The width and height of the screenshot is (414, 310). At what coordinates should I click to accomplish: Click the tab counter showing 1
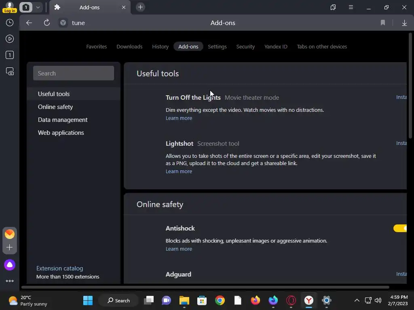point(26,7)
